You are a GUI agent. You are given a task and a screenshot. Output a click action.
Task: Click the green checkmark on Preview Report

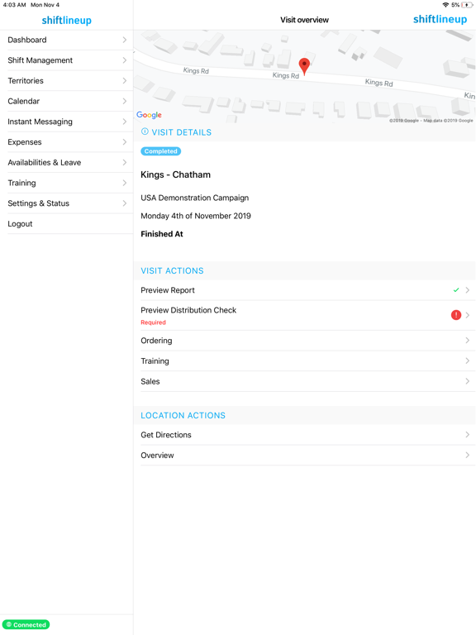click(456, 290)
